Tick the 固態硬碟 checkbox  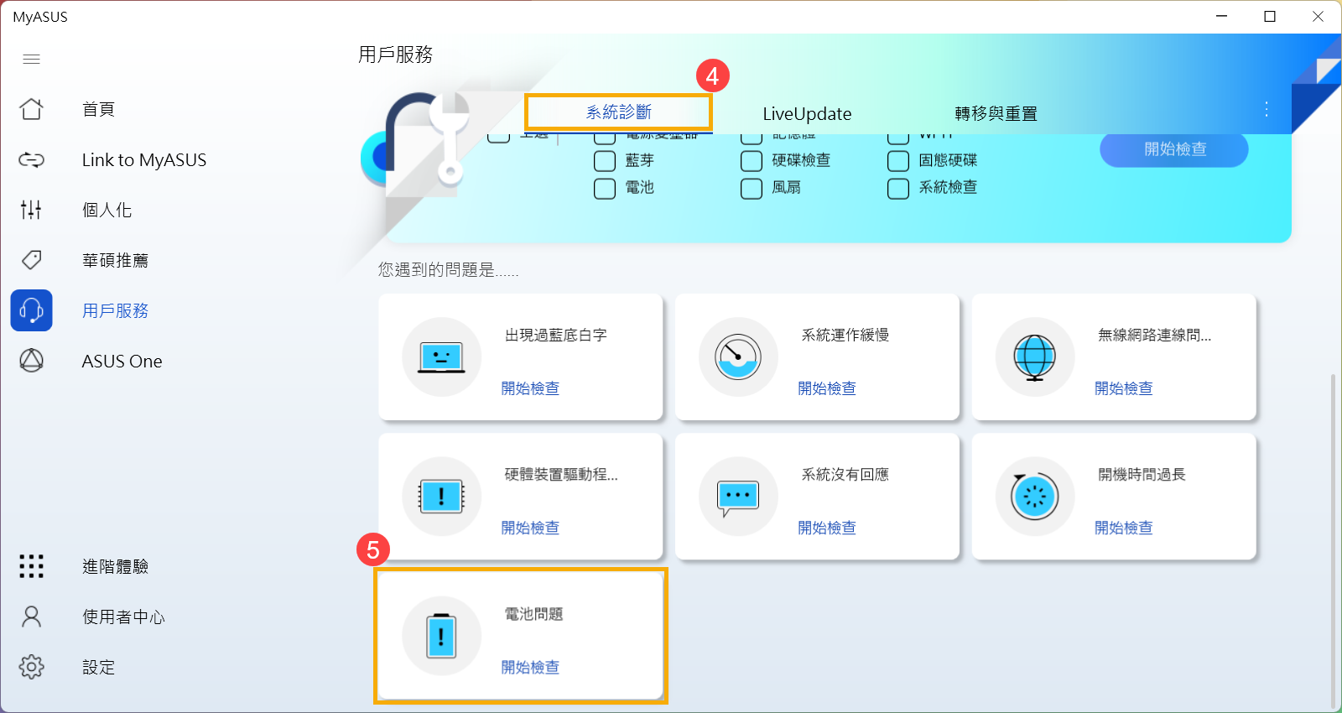point(898,161)
